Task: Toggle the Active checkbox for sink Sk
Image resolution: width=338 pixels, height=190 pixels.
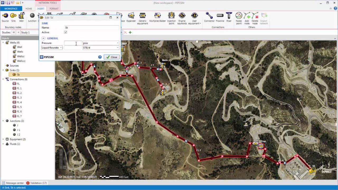Action: [x=65, y=32]
